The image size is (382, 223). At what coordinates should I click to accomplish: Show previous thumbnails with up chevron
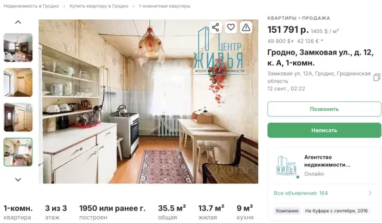coord(18,22)
